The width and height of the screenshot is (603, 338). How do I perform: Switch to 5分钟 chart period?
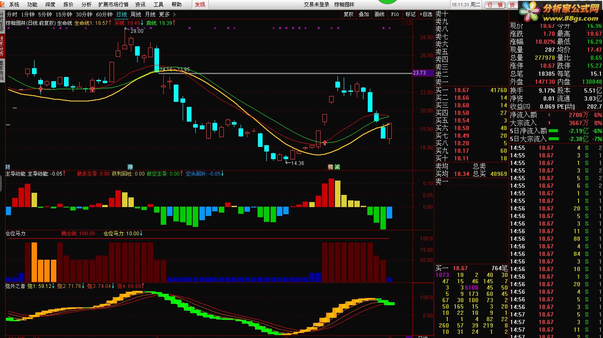(45, 14)
